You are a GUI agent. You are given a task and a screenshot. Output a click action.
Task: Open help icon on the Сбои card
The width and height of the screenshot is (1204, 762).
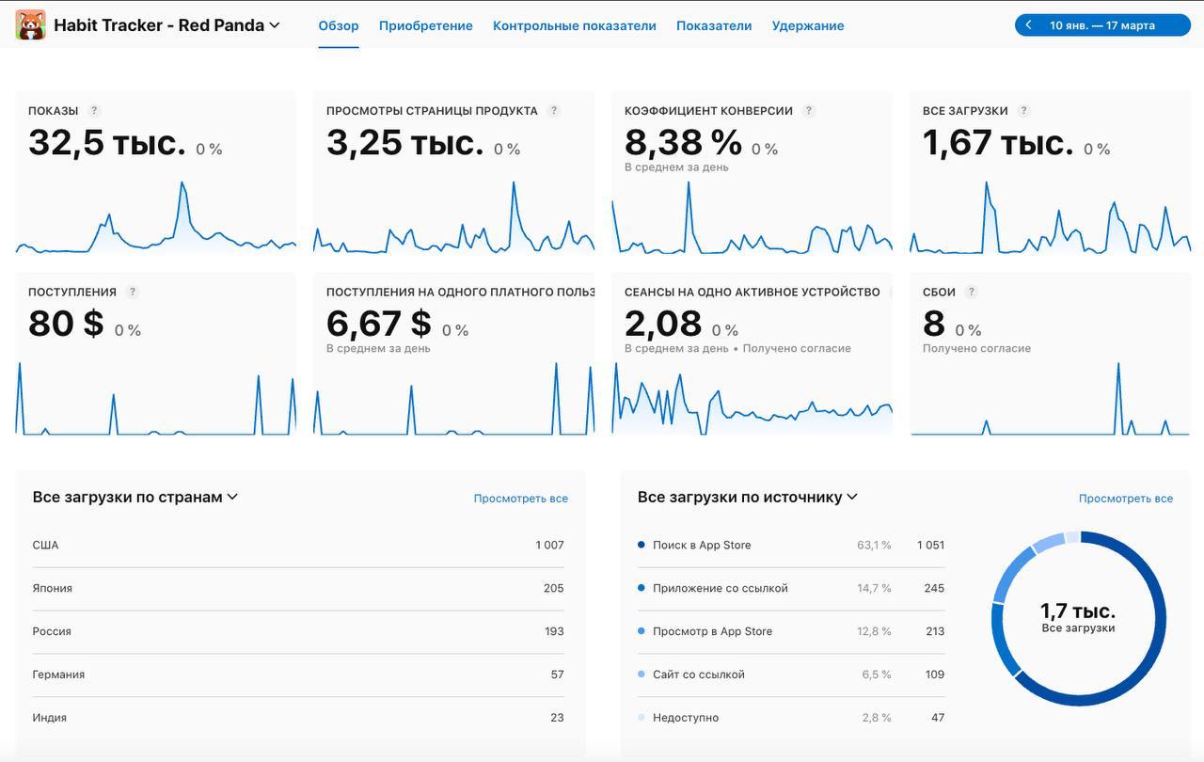(971, 292)
